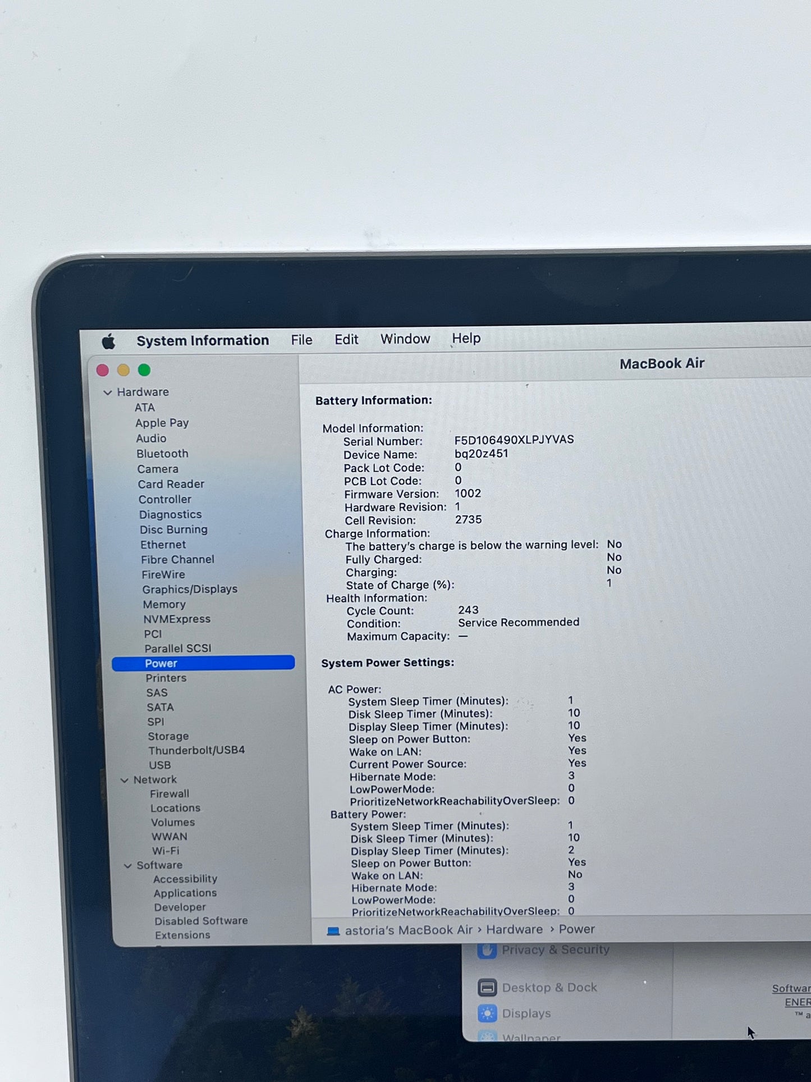Screen dimensions: 811x1082
Task: Click Displays sun icon in System Settings
Action: [x=487, y=1013]
